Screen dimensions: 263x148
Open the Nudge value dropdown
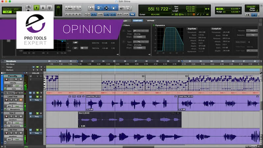tap(240, 12)
